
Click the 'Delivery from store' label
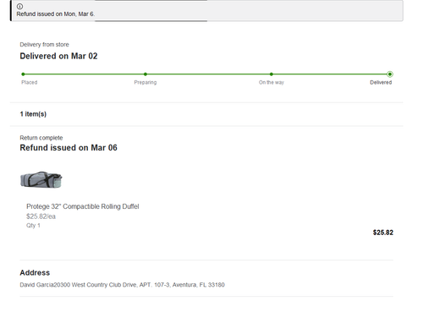[44, 45]
